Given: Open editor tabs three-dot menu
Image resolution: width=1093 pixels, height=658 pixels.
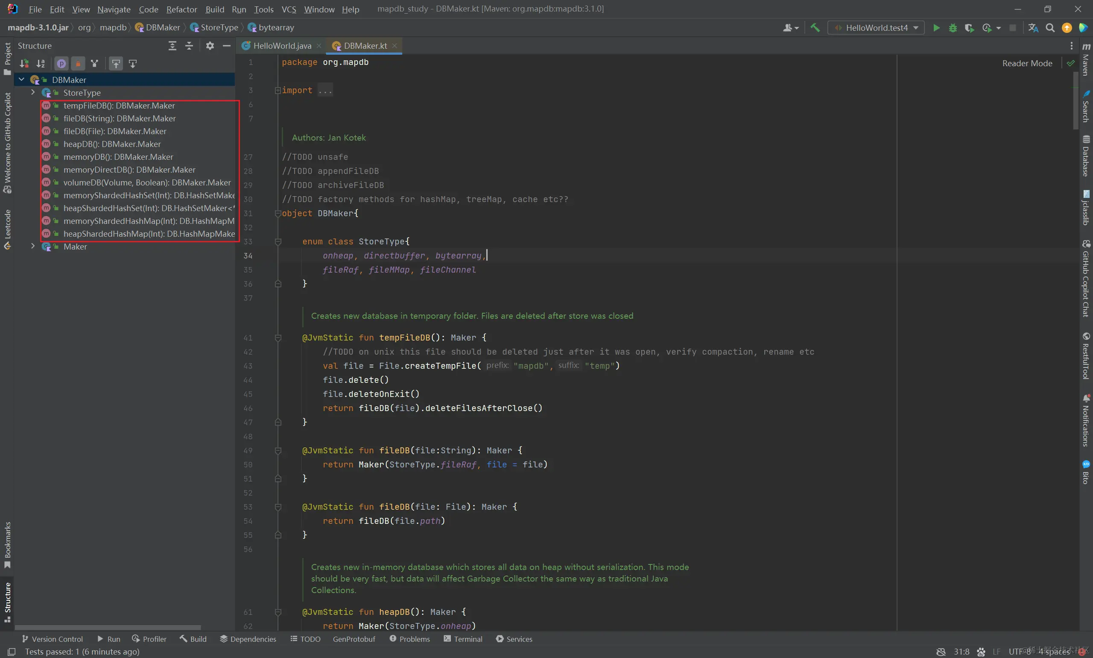Looking at the screenshot, I should [1071, 46].
